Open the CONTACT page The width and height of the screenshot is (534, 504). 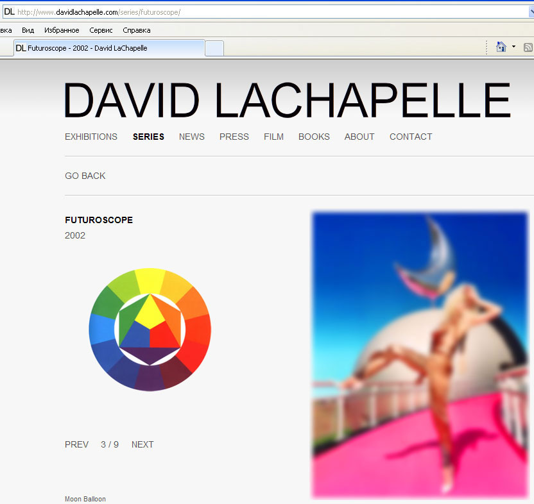(411, 137)
